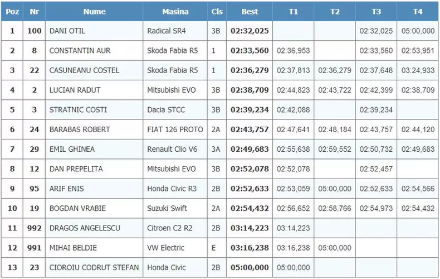Select EMIL GHINEA's best time 02:49,683
440x279 pixels.
250,149
